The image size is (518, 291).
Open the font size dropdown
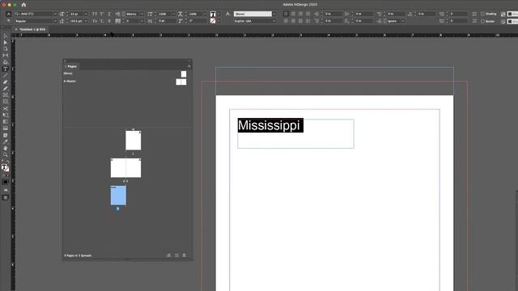click(86, 14)
